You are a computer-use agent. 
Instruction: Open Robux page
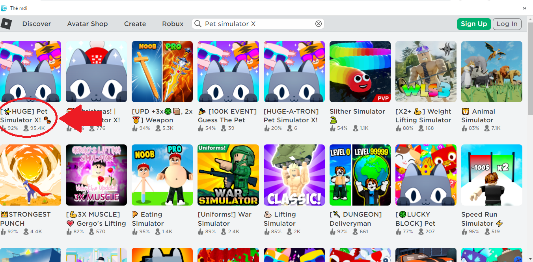(173, 24)
